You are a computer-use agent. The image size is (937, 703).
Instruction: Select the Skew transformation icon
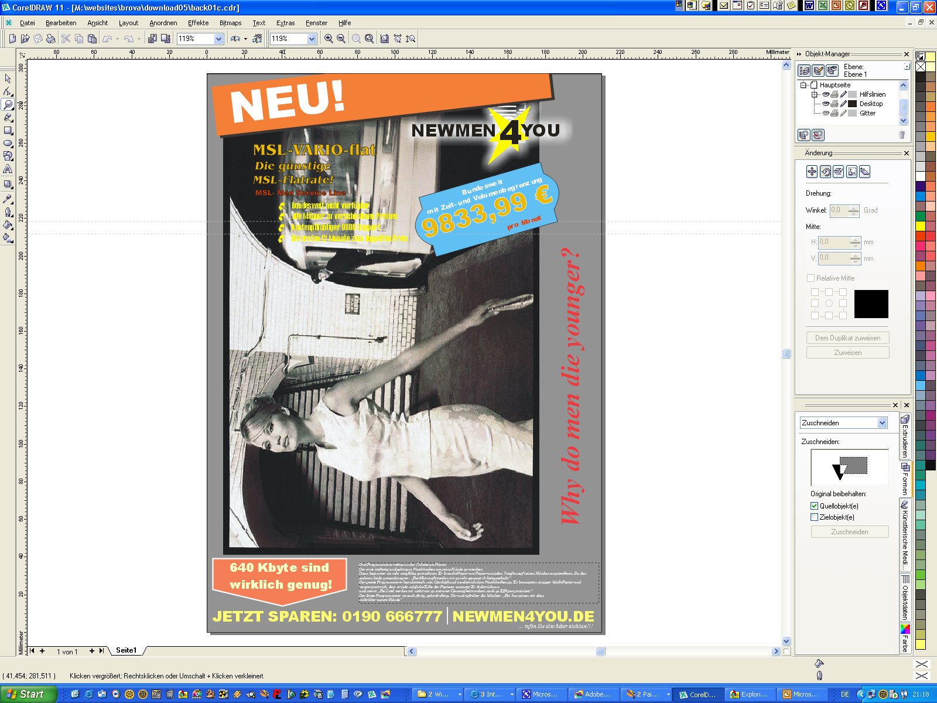864,171
